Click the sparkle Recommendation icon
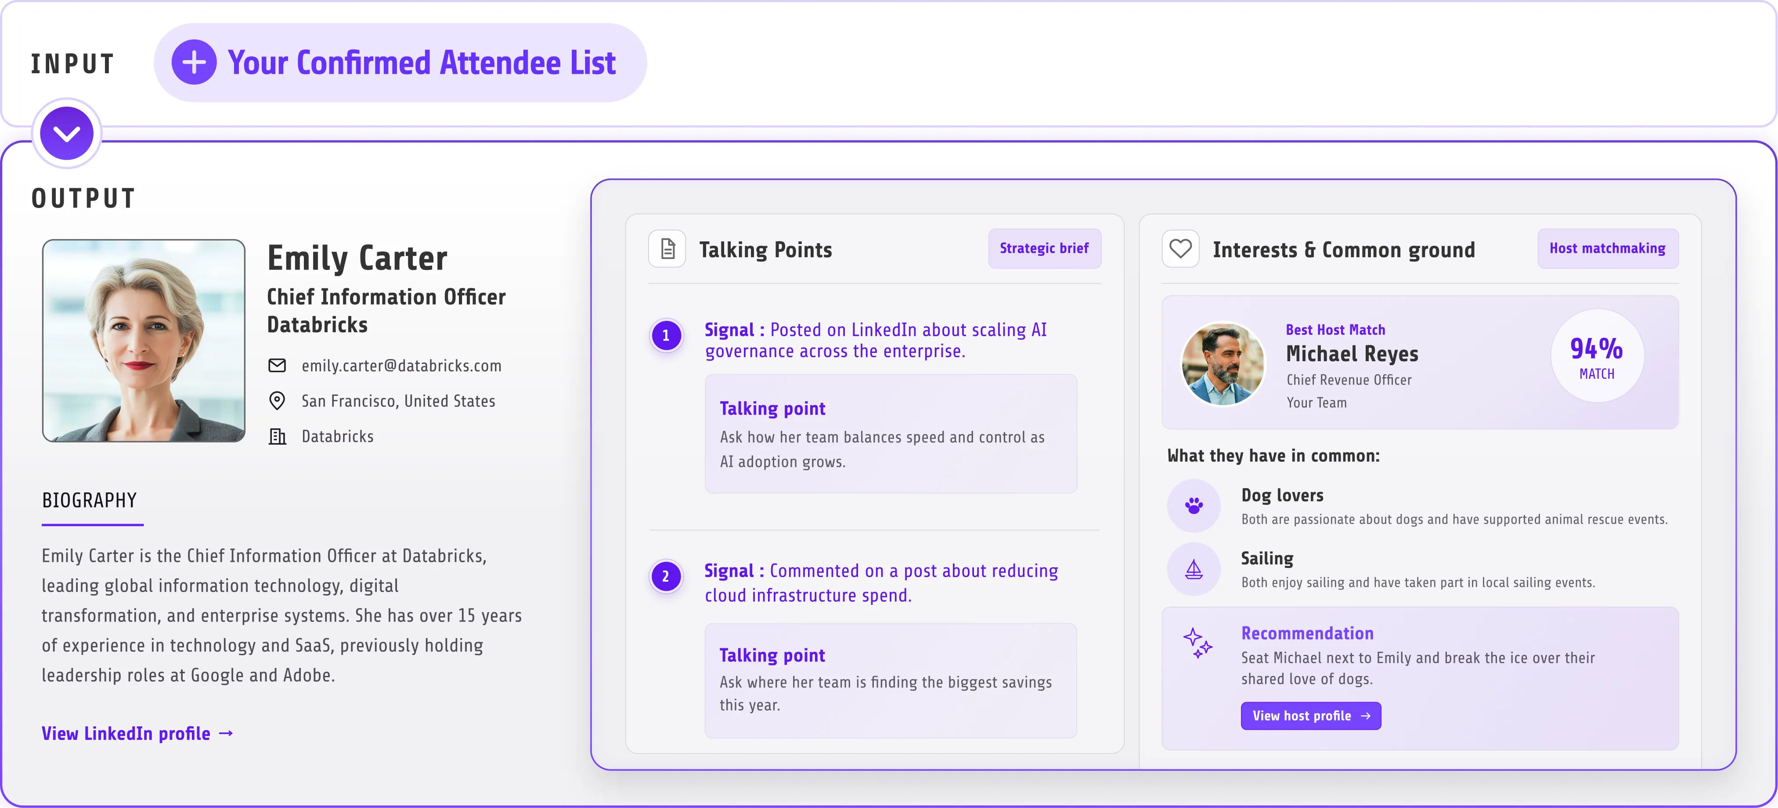This screenshot has width=1778, height=808. click(1197, 643)
